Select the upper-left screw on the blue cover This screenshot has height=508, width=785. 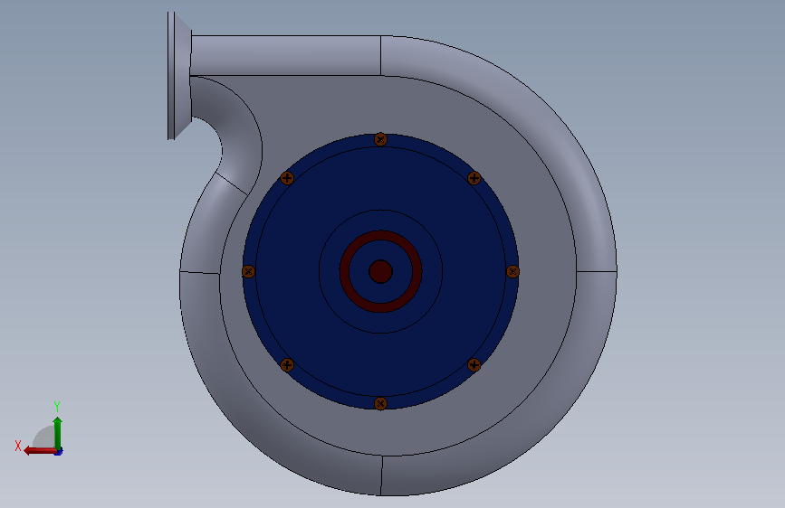click(287, 178)
